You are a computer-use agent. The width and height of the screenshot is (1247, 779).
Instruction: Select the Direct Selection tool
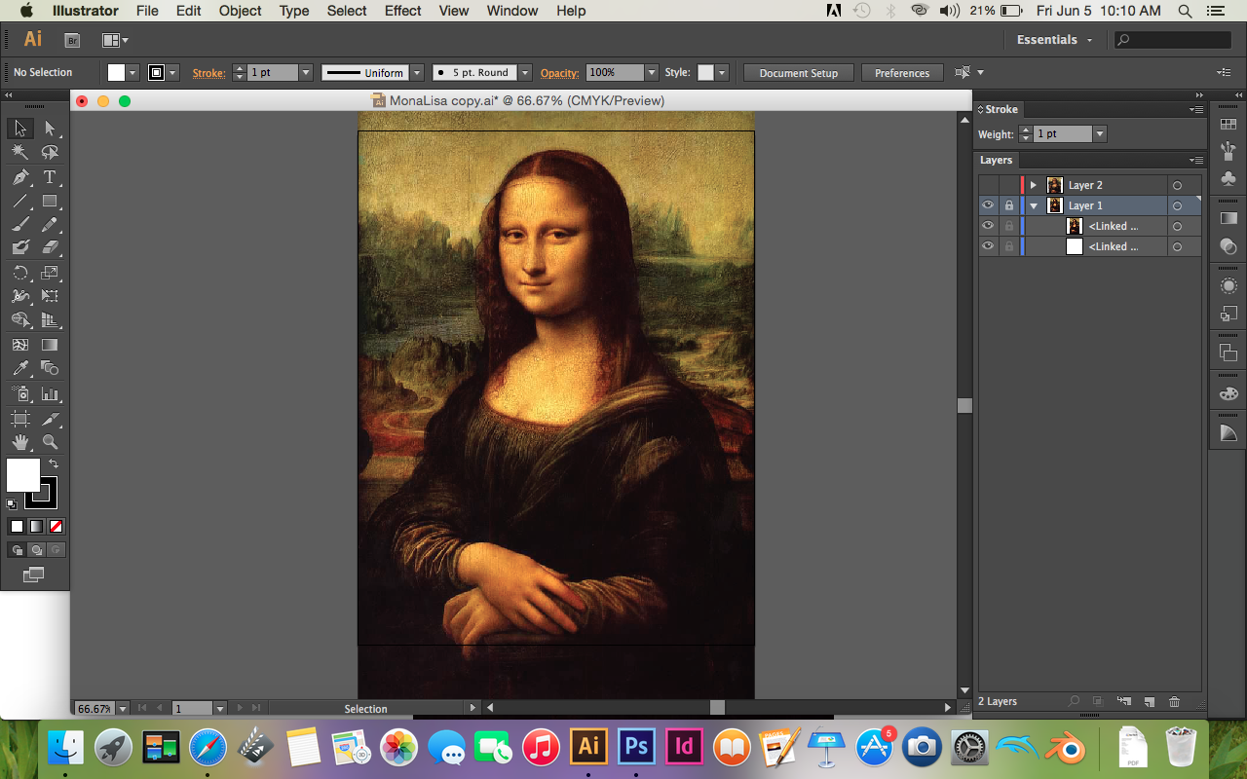(50, 129)
